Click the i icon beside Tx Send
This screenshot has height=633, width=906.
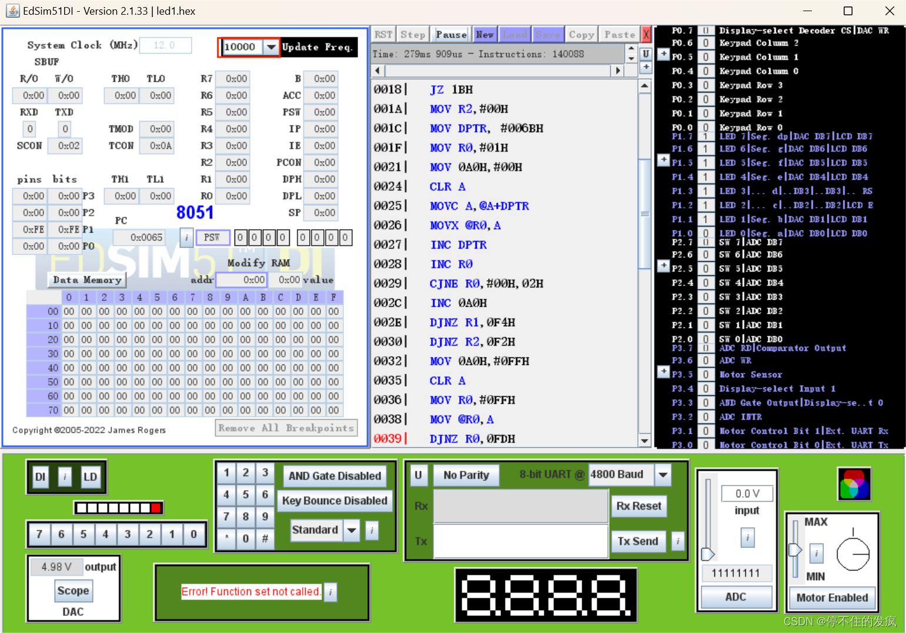[677, 541]
